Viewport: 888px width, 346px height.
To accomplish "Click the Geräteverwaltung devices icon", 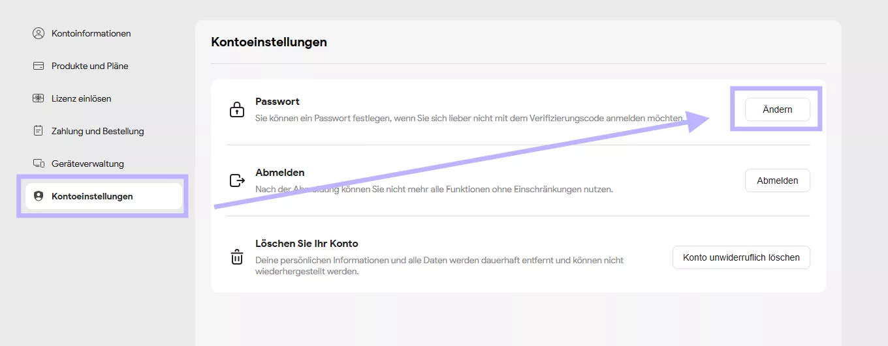I will point(39,164).
